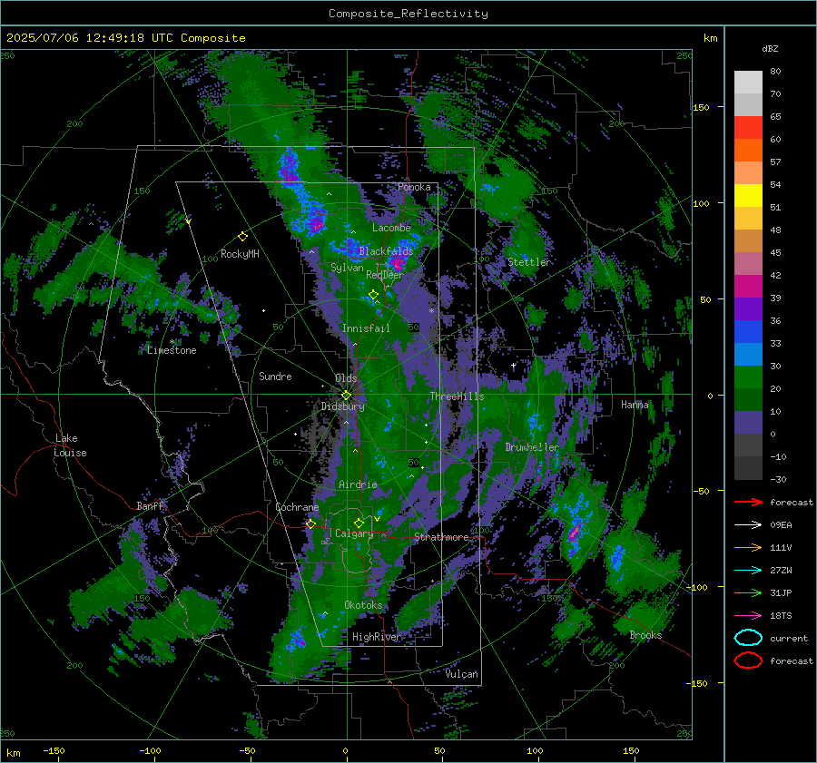Click the ThreeHills label
Viewport: 817px width, 763px height.
(457, 396)
